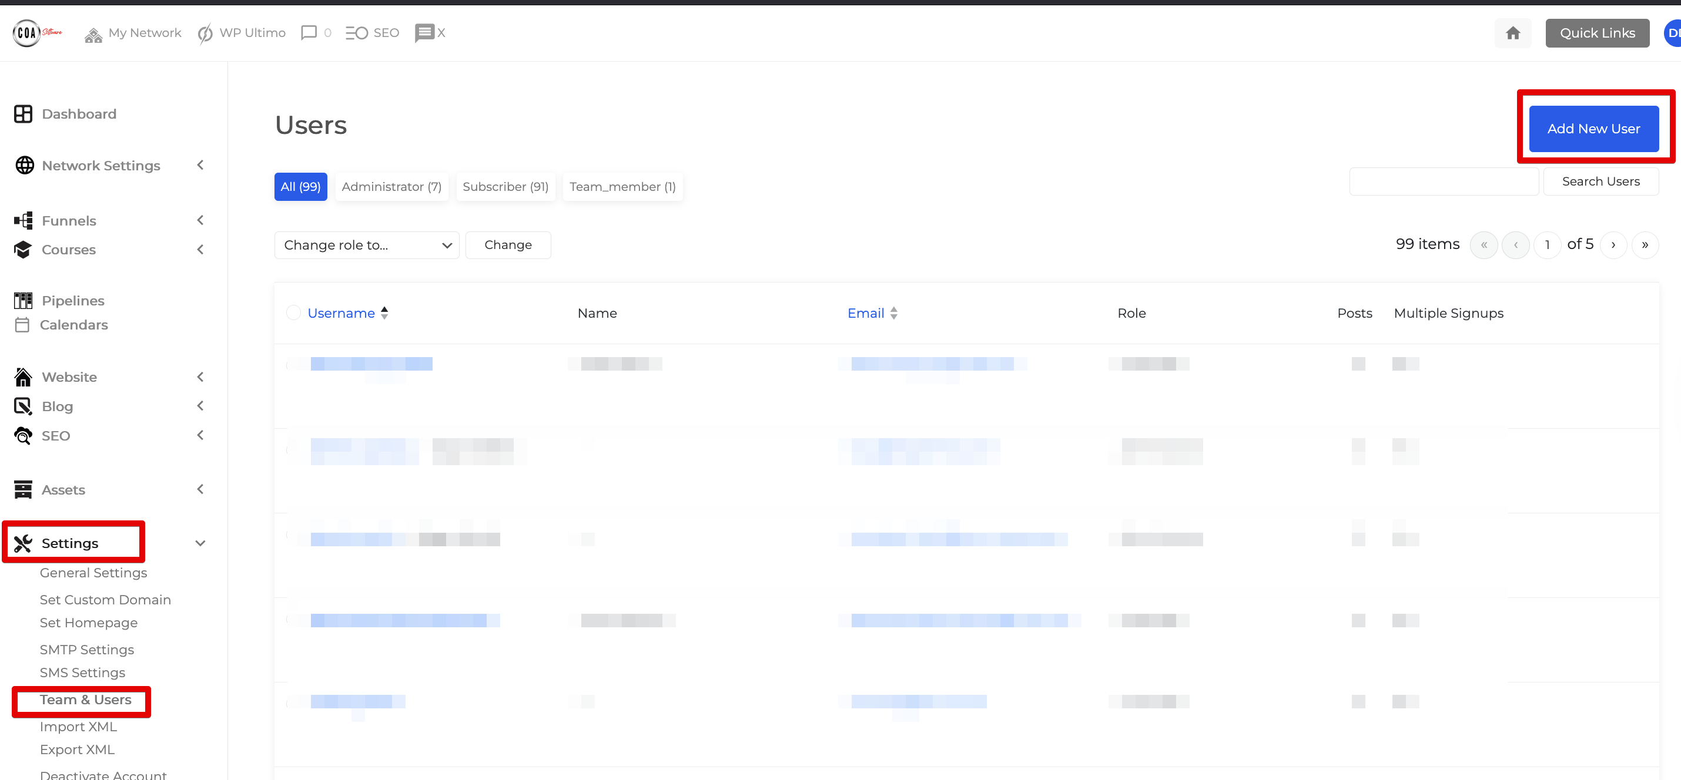
Task: Click the WP Ultimo icon
Action: (205, 33)
